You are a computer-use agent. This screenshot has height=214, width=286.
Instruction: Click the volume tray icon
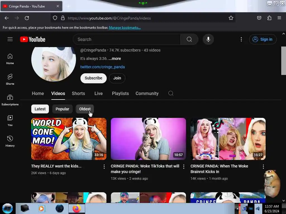click(258, 209)
